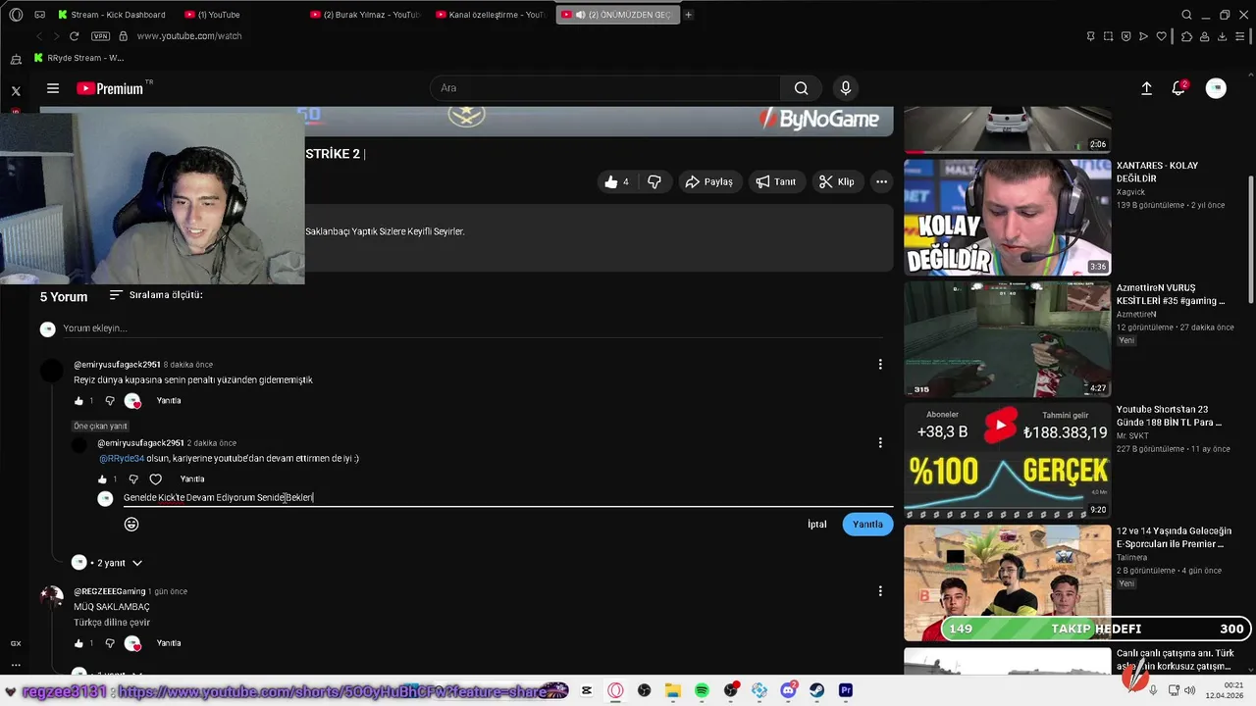The image size is (1256, 706).
Task: Open a new browser tab with plus
Action: pyautogui.click(x=689, y=15)
